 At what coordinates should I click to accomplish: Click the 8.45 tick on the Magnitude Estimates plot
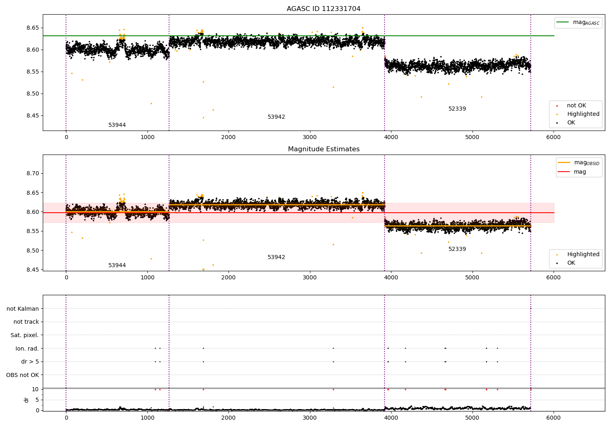pyautogui.click(x=33, y=270)
